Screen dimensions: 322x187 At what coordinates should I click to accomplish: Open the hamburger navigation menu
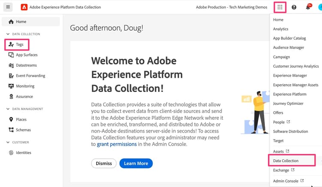[x=8, y=7]
